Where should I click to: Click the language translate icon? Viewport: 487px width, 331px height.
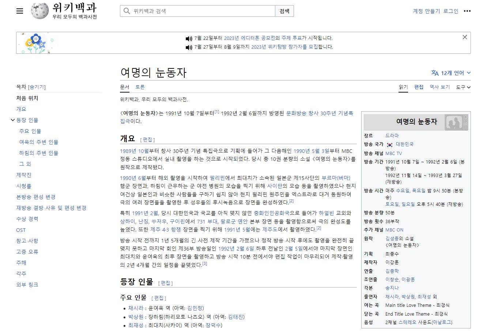pyautogui.click(x=435, y=73)
